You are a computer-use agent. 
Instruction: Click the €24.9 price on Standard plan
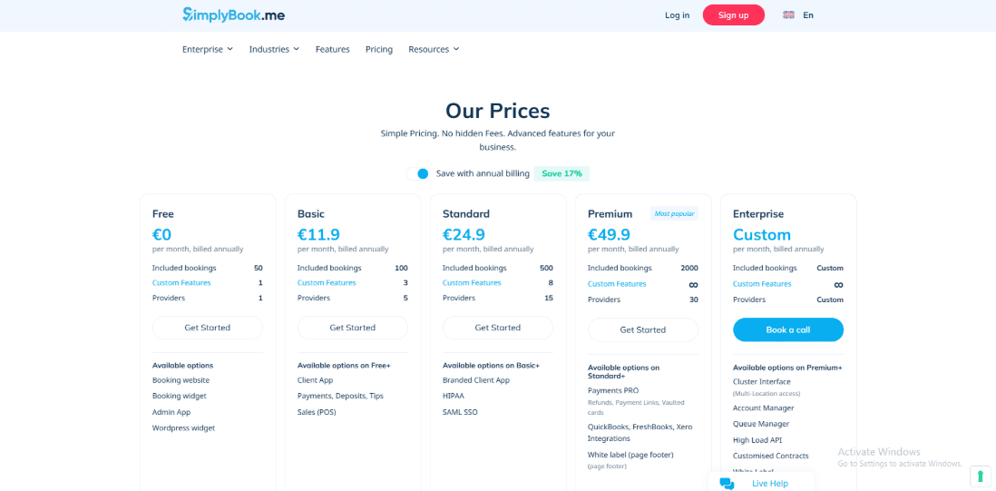tap(464, 235)
